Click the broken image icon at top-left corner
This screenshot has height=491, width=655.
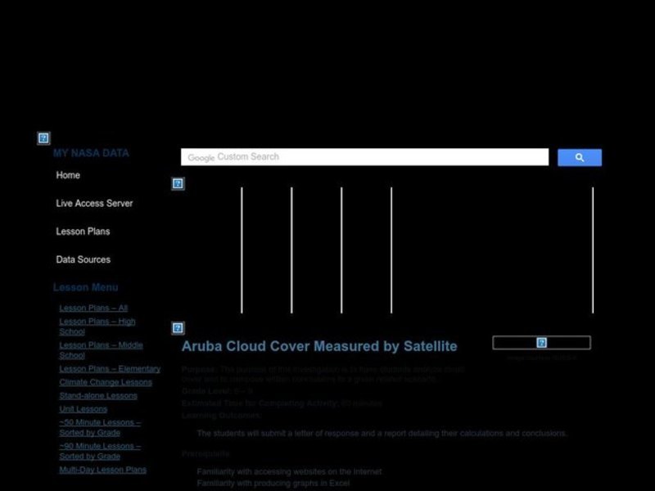[x=42, y=137]
